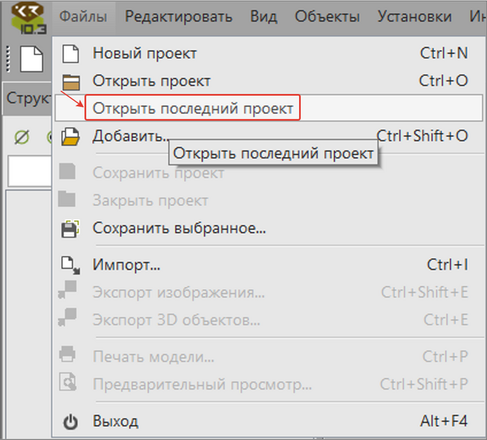Click the input field in structure panel

point(30,171)
